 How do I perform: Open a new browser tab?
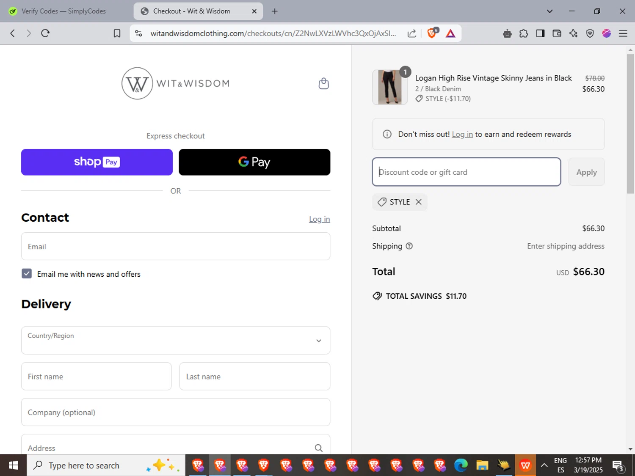click(x=274, y=11)
